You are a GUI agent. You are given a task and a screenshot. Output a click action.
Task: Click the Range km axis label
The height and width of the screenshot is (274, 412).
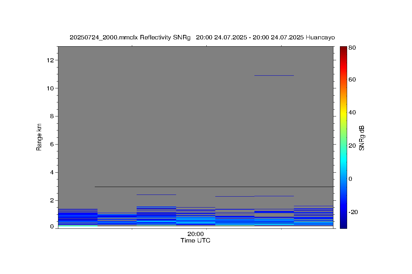[39, 137]
